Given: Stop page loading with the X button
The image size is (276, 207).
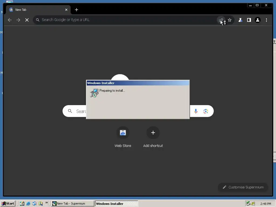Looking at the screenshot, I should click(x=27, y=20).
